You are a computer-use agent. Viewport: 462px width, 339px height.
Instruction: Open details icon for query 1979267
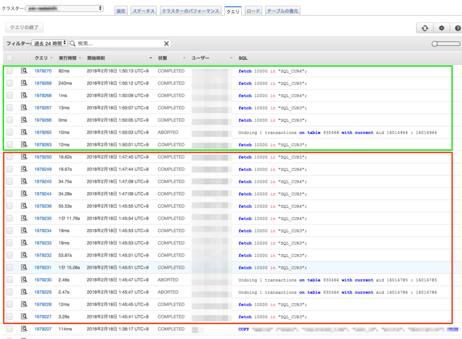pos(24,107)
